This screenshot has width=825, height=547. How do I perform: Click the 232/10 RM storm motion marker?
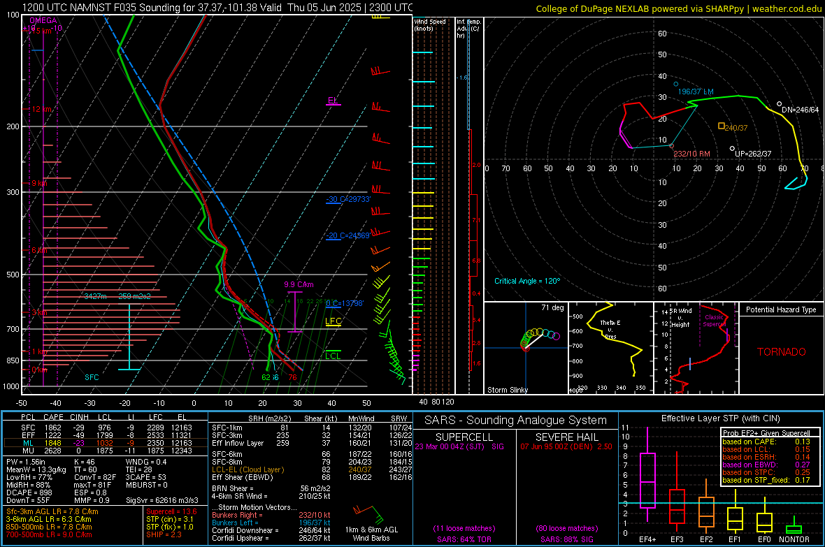[671, 146]
